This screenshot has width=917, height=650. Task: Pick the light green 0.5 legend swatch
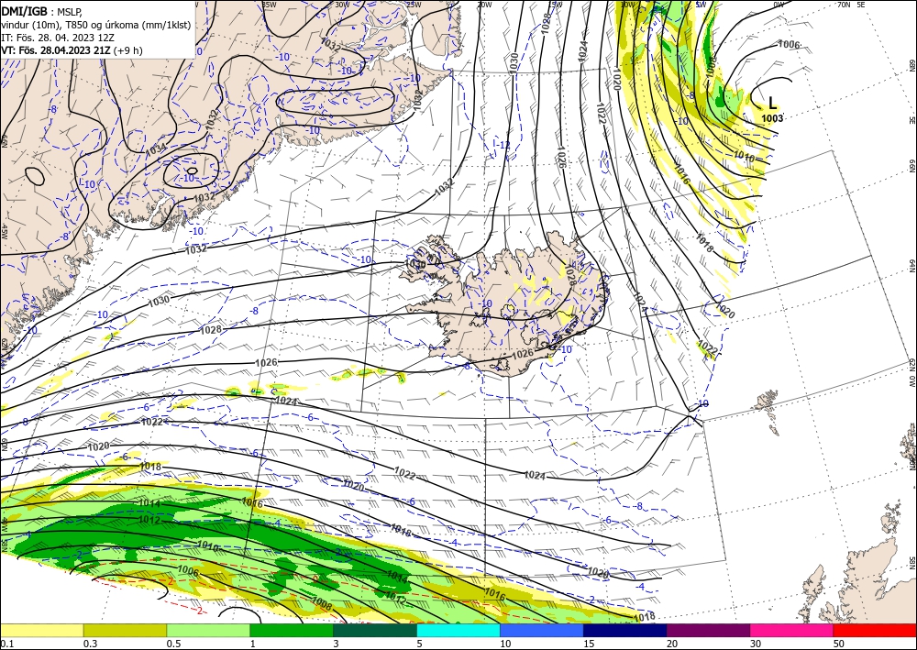(x=208, y=630)
